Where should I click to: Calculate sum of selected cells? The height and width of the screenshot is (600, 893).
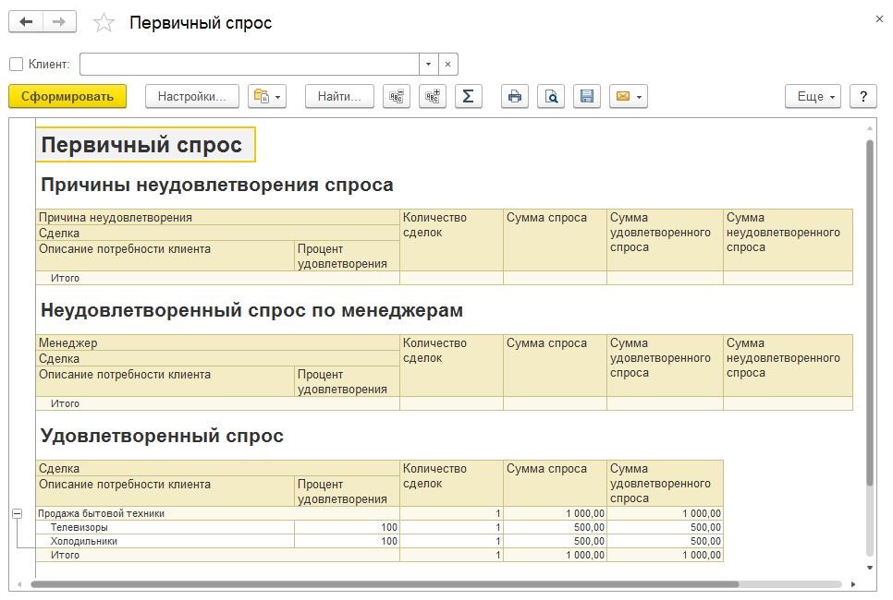[469, 97]
